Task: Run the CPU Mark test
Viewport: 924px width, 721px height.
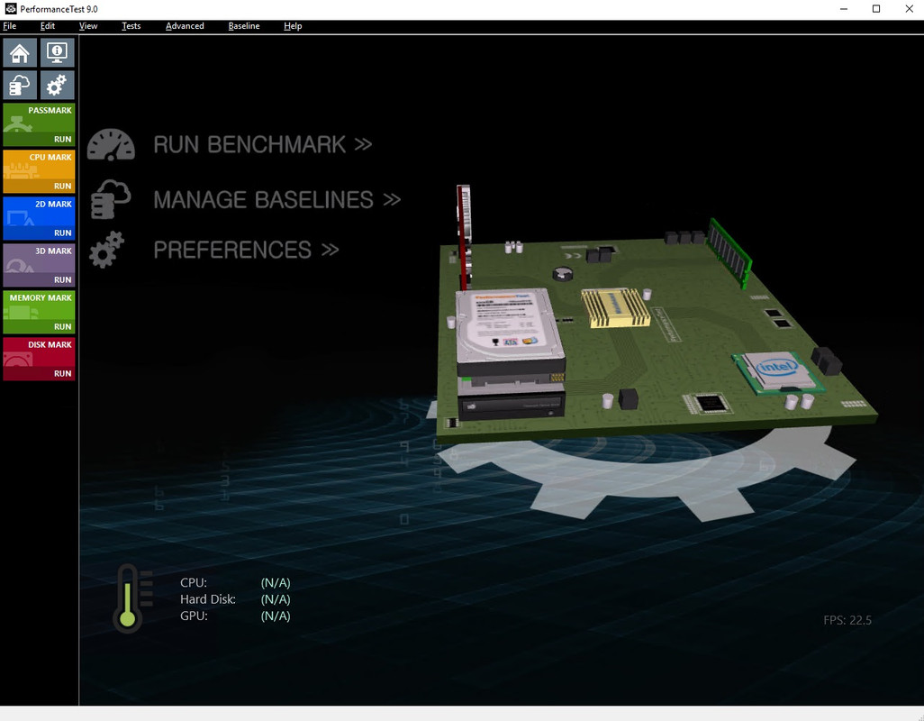Action: [62, 187]
